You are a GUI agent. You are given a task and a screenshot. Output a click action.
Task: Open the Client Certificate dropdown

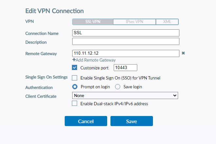pyautogui.click(x=125, y=95)
